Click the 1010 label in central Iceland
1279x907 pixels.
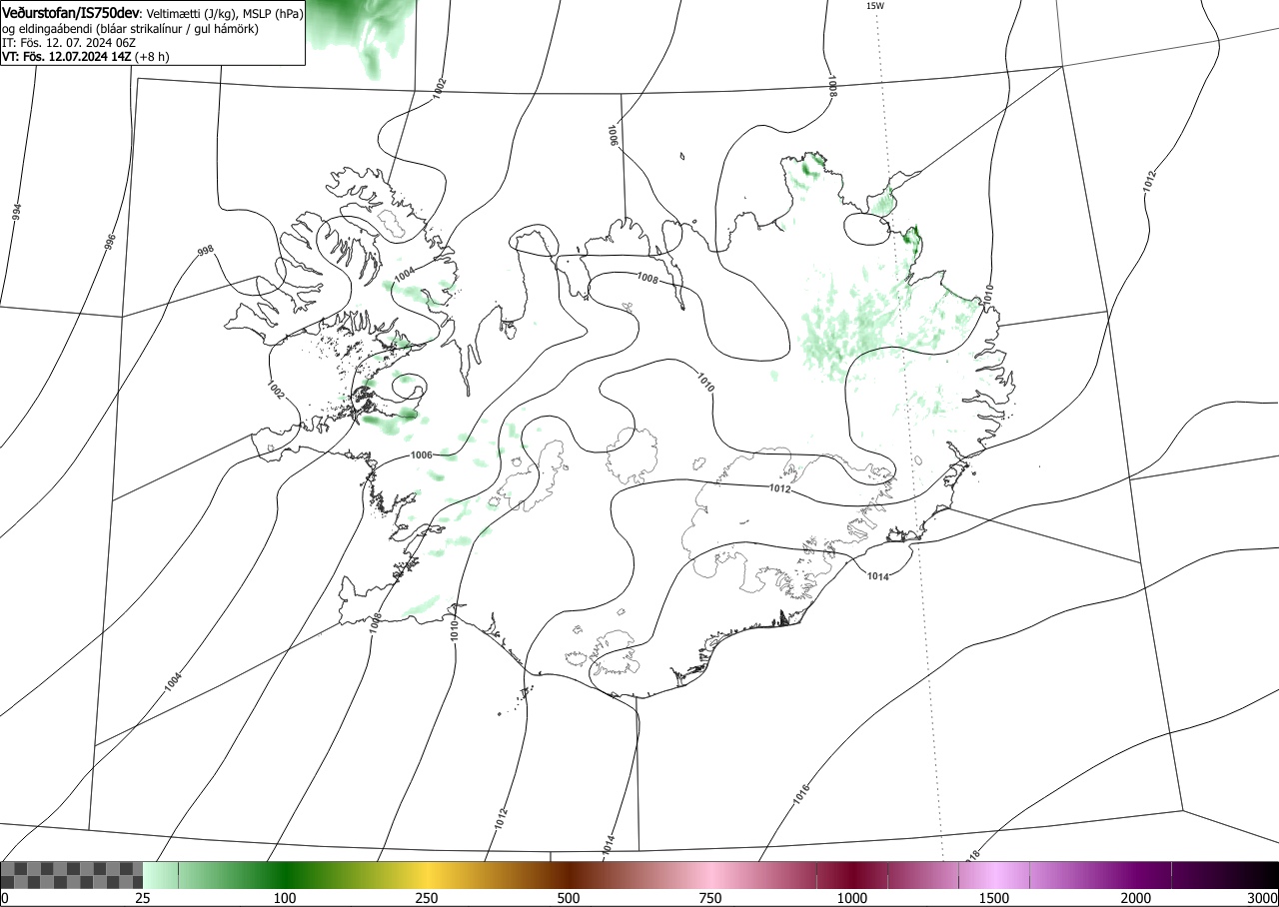pos(706,381)
